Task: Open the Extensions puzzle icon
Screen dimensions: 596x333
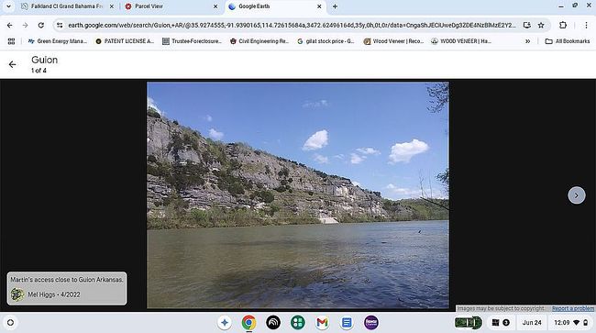Action: [563, 25]
